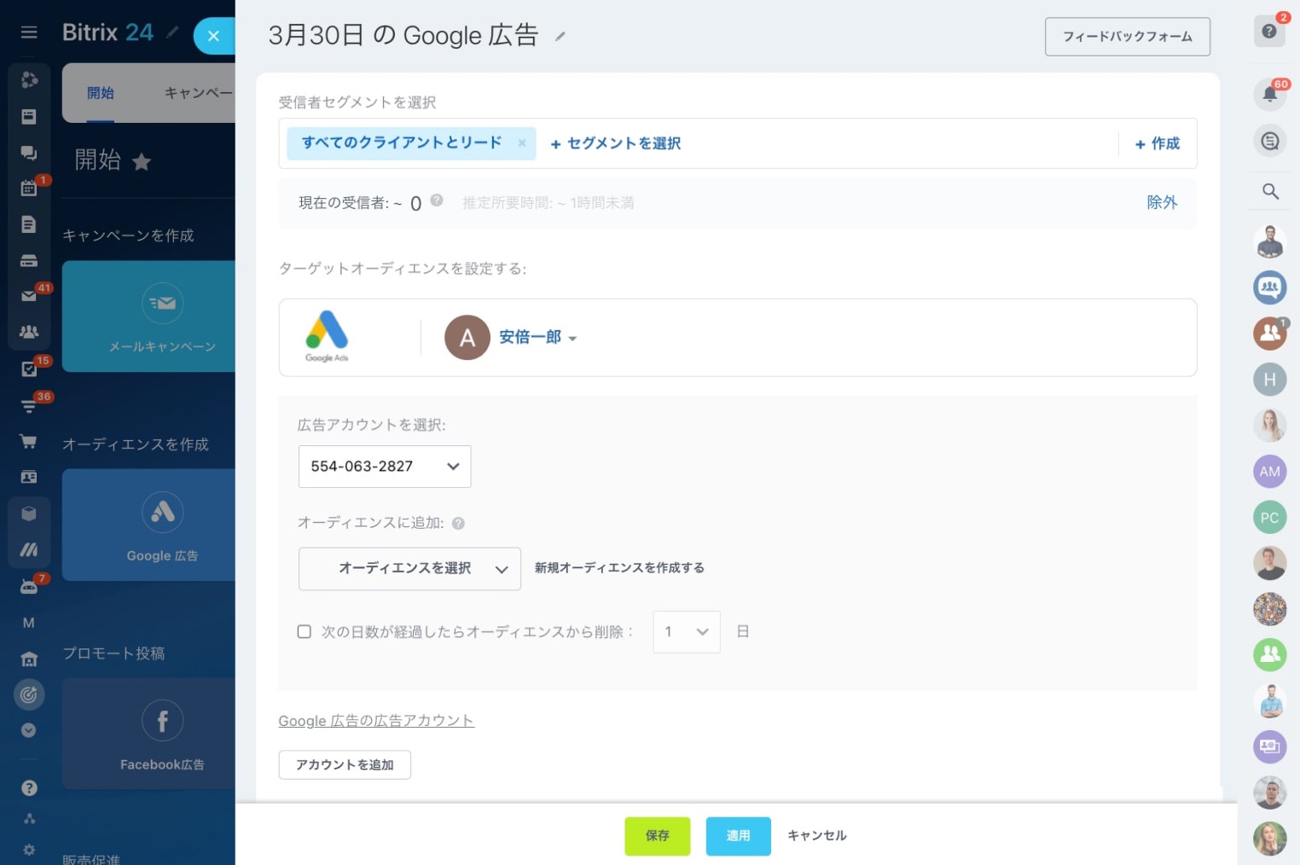Click キャンセル to cancel

coord(817,836)
